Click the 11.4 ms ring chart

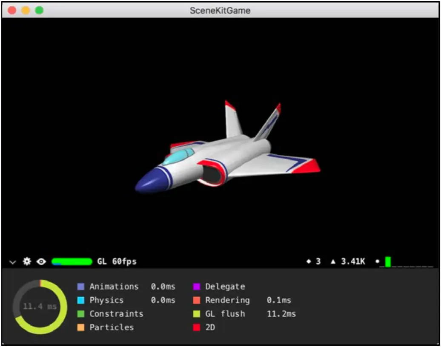coord(40,307)
